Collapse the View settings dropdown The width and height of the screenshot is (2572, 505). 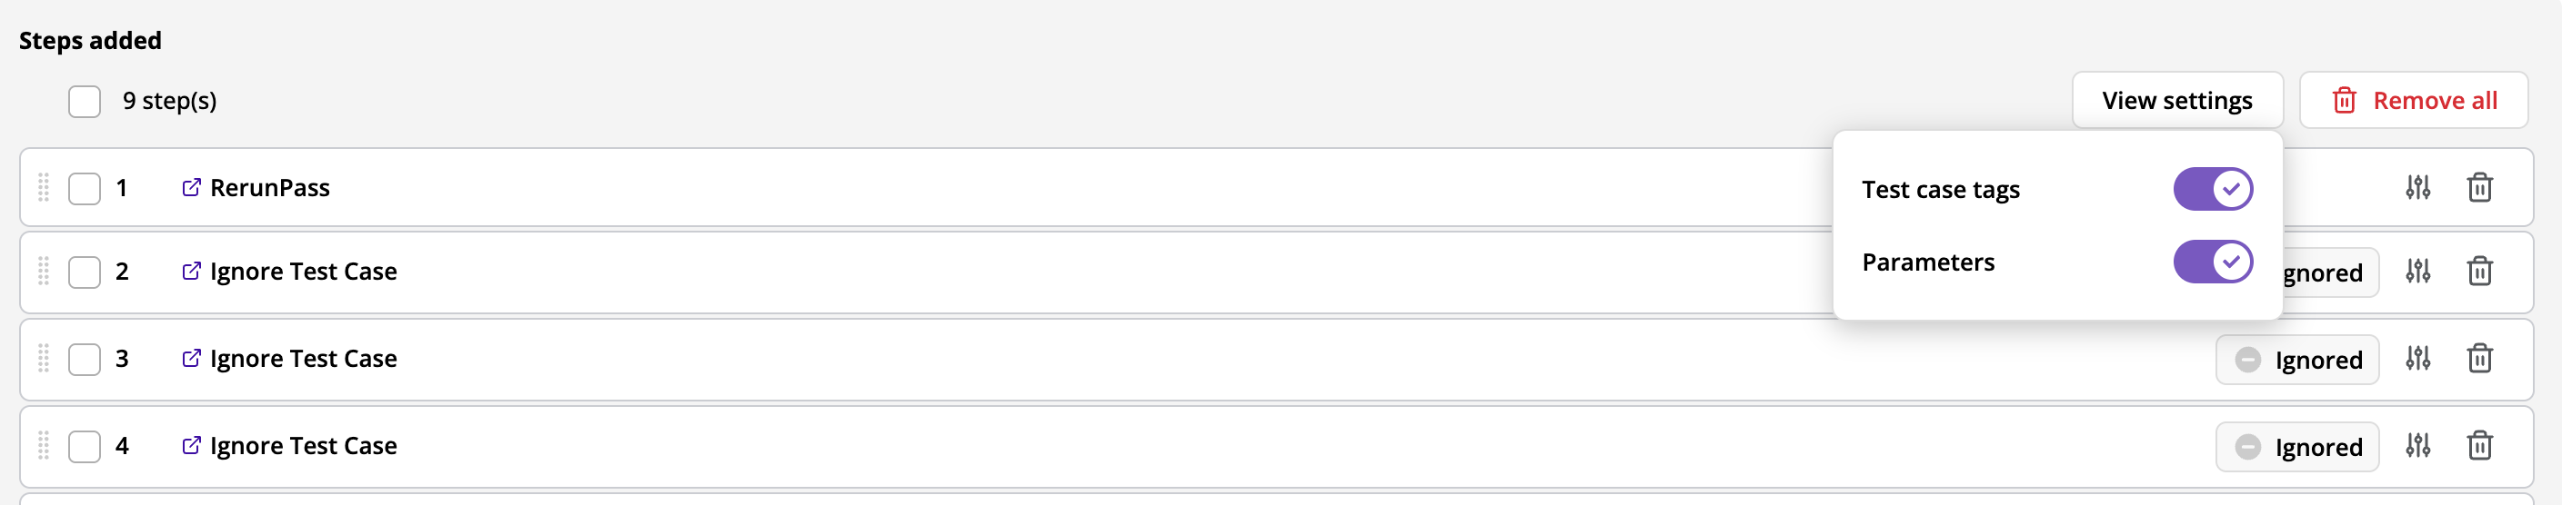[2176, 100]
